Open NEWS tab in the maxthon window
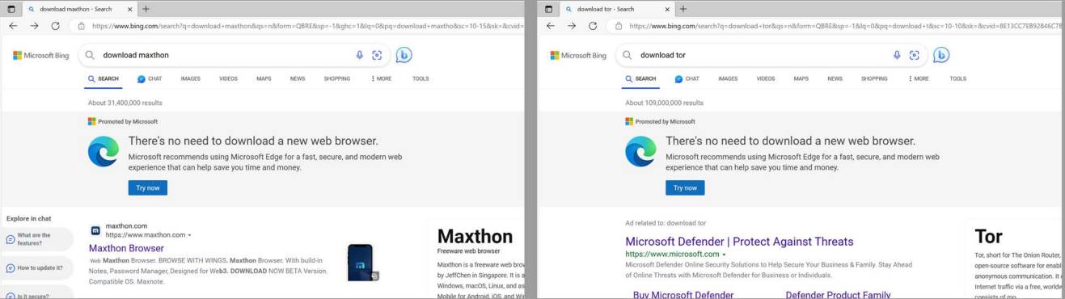 [298, 79]
